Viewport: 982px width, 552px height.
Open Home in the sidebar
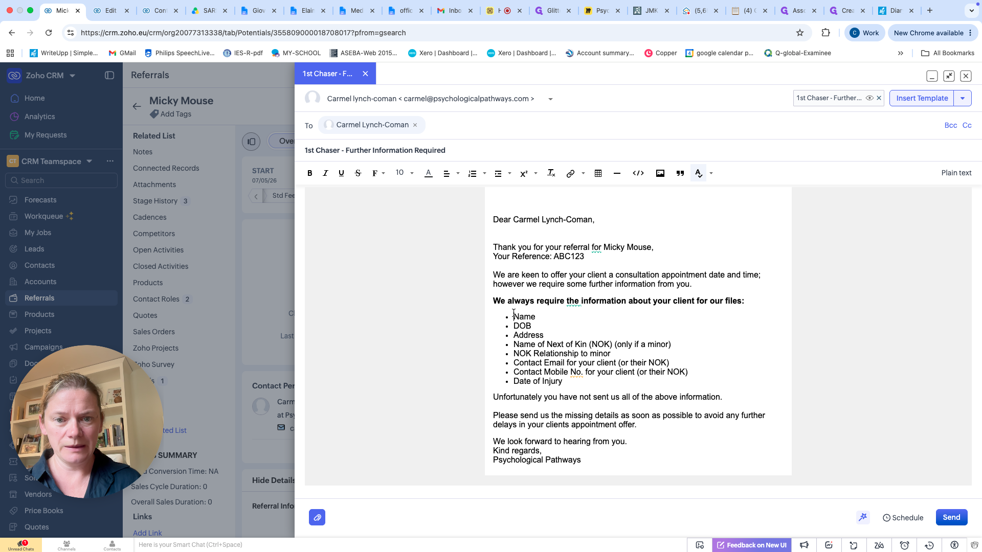(34, 98)
